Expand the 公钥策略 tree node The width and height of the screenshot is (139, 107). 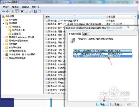(4, 44)
